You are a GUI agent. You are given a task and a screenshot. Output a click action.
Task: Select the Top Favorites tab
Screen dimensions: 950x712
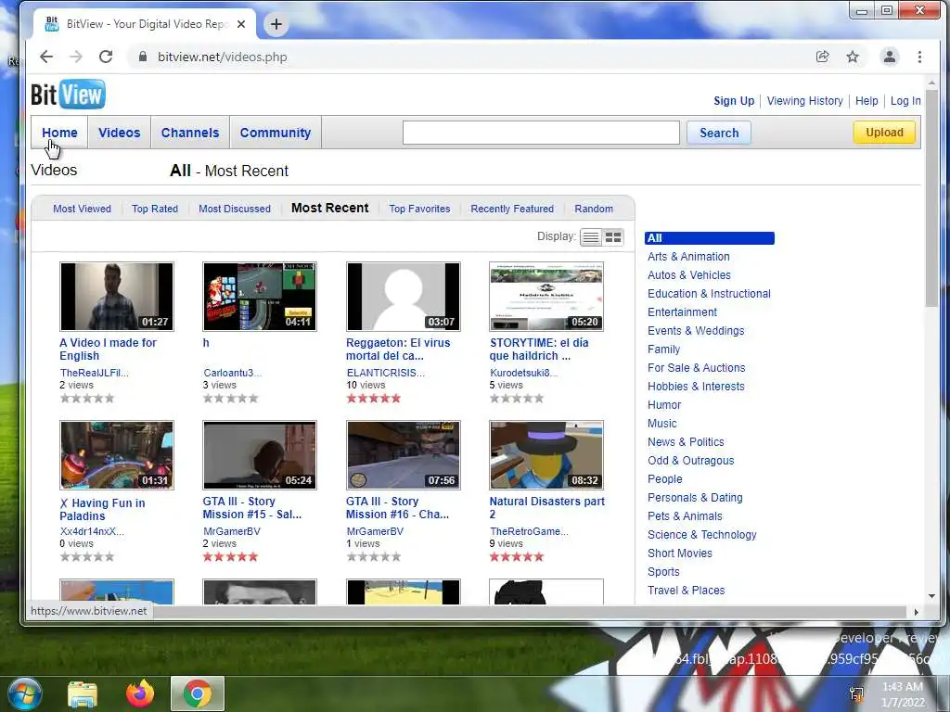pyautogui.click(x=419, y=209)
